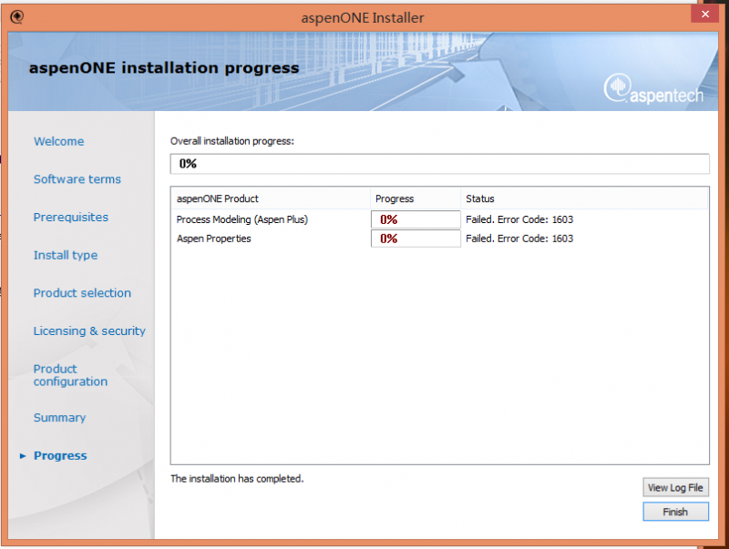Click the arrow marker beside Progress
This screenshot has width=729, height=549.
click(22, 455)
